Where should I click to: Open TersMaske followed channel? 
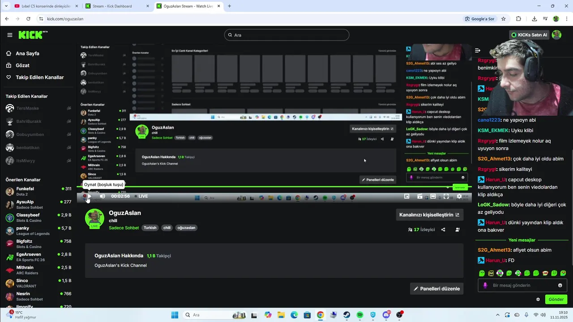[38, 108]
